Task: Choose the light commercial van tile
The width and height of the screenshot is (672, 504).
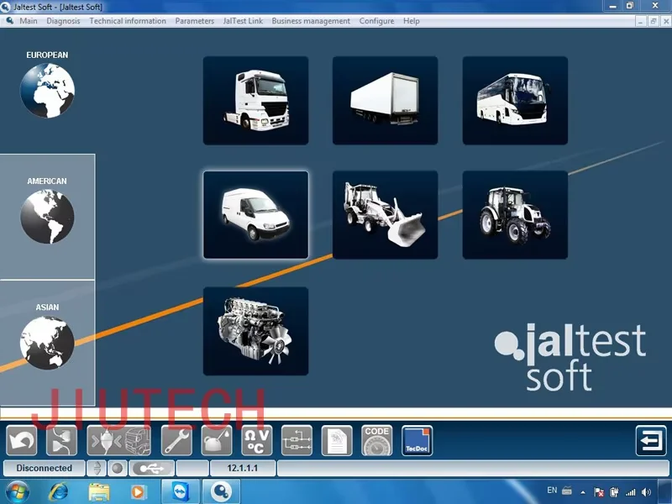Action: pyautogui.click(x=255, y=215)
